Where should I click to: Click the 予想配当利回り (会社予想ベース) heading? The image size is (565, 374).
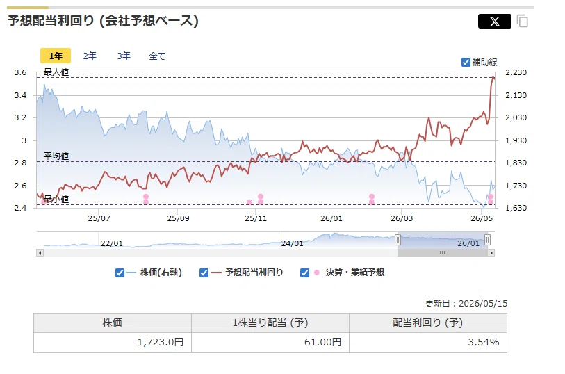(x=103, y=21)
